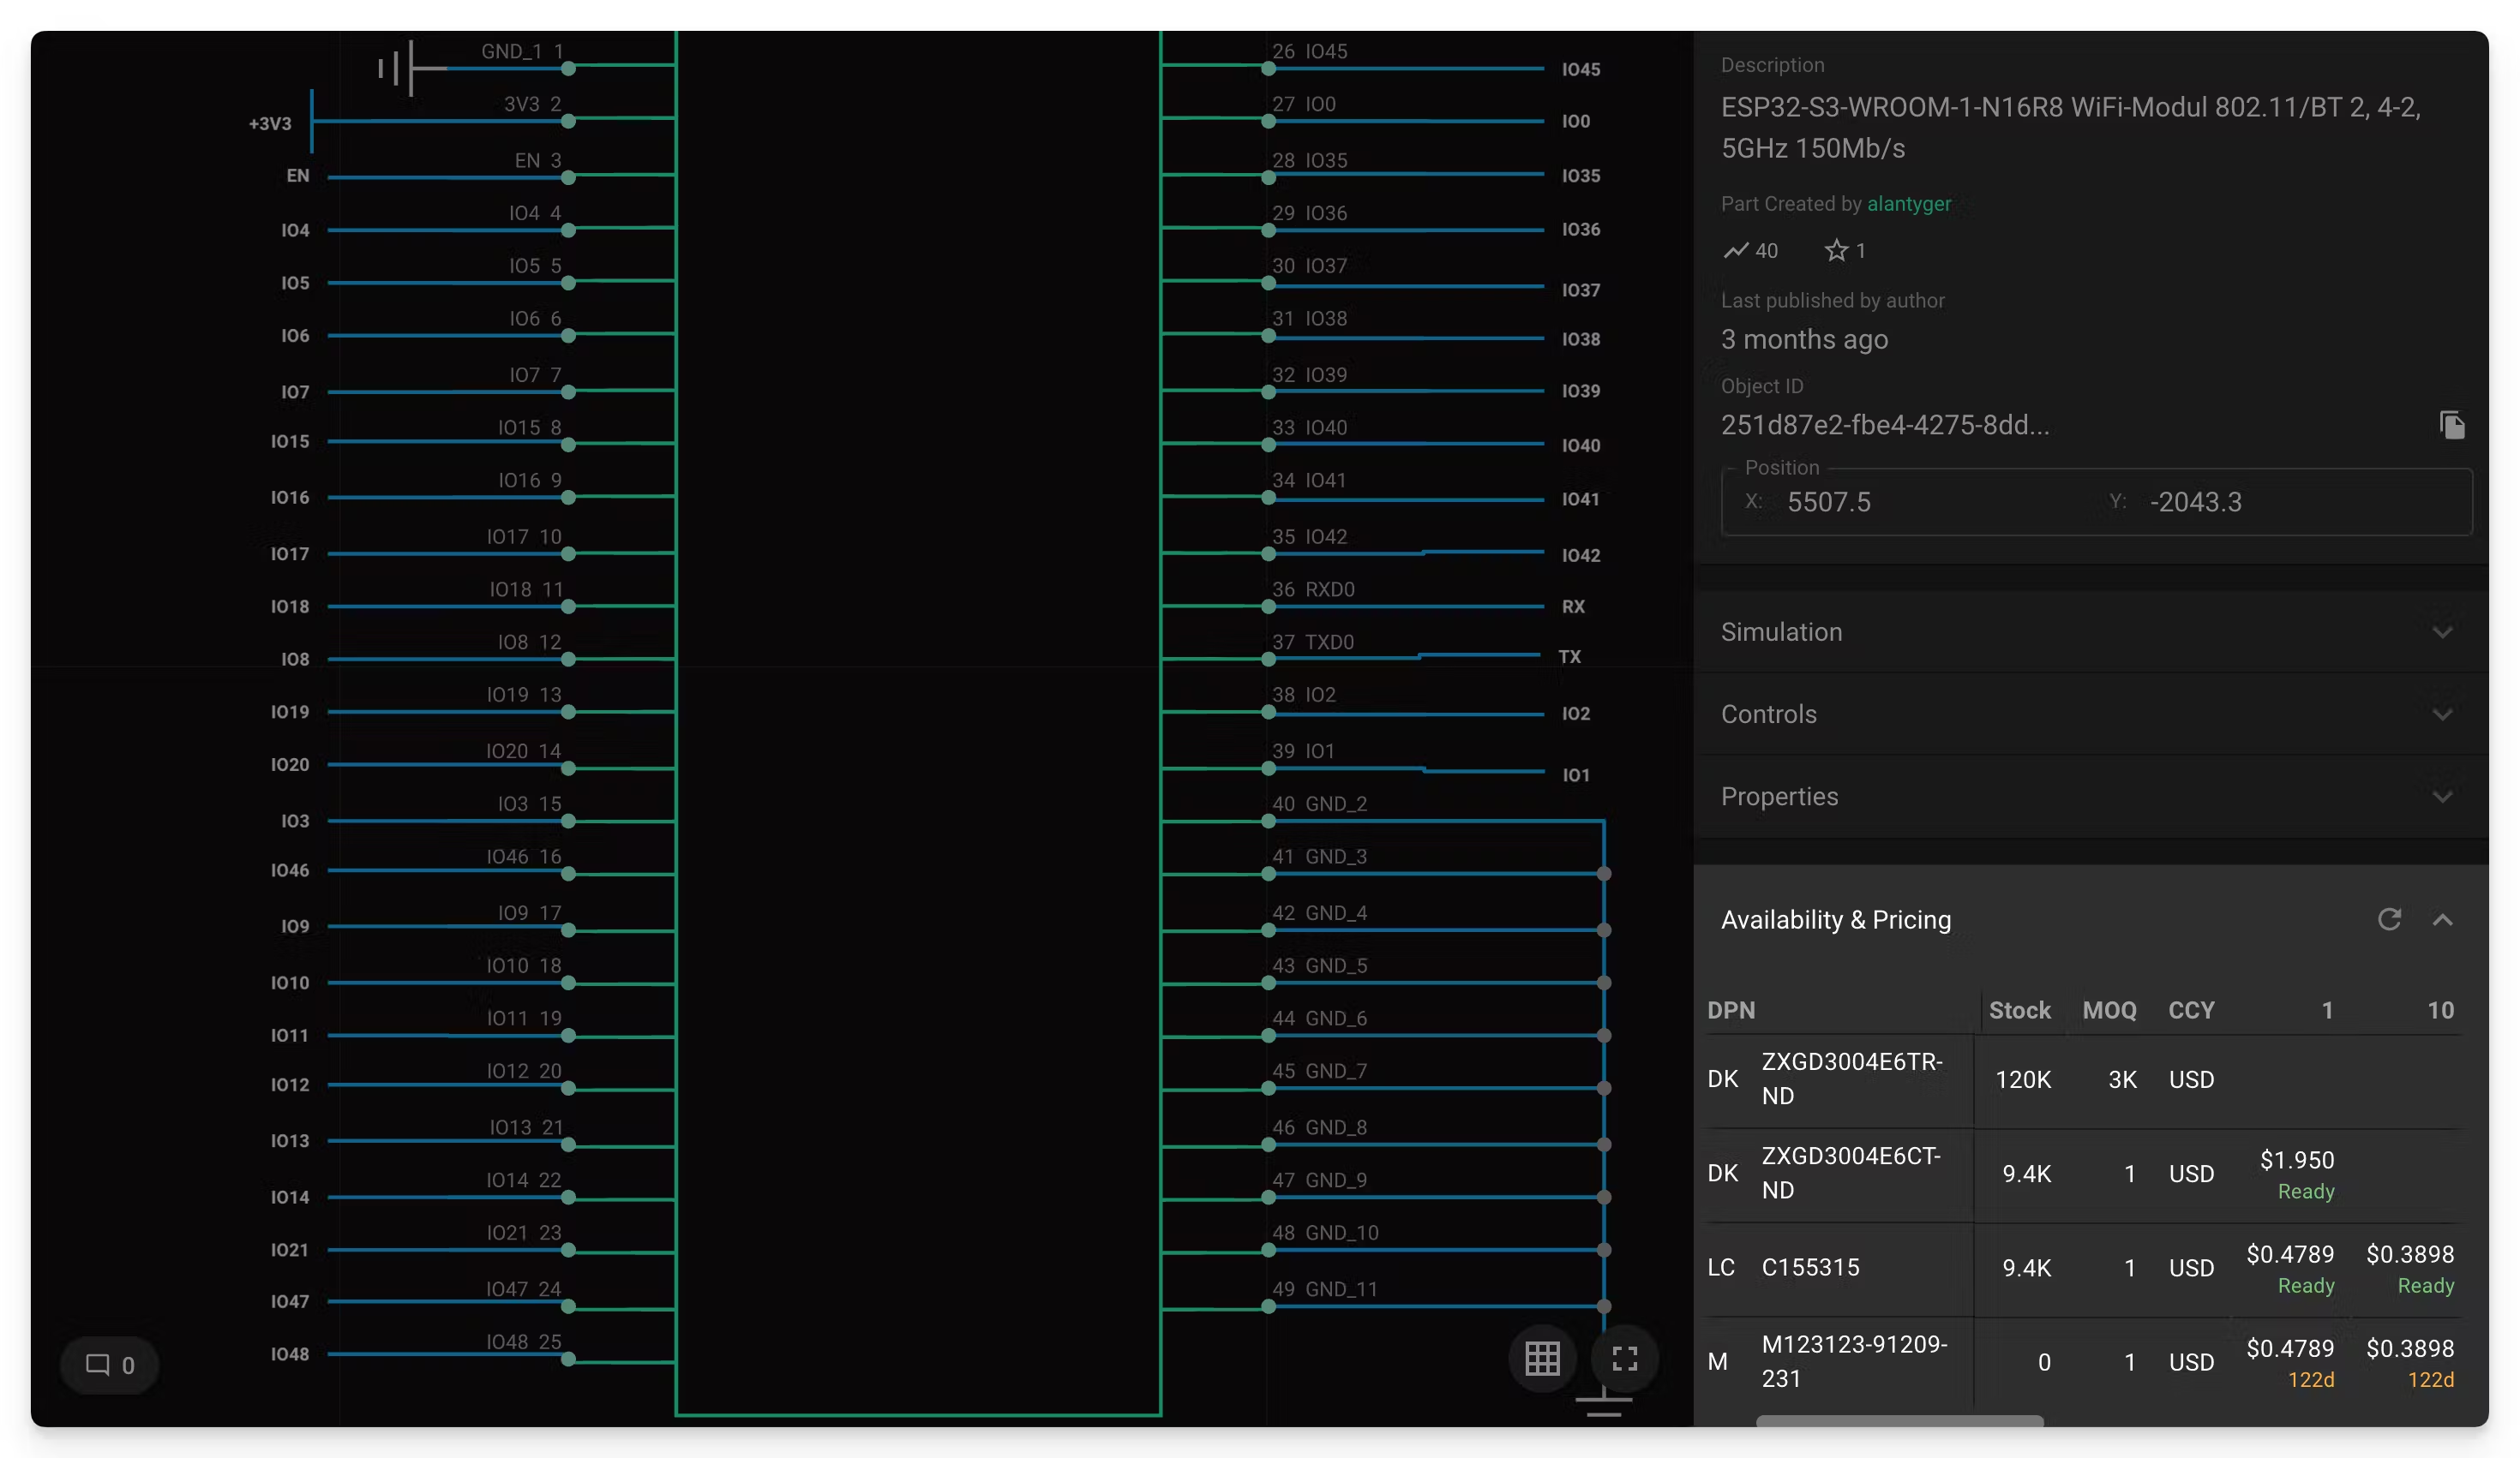This screenshot has height=1458, width=2520.
Task: Click pin 37 TXD0 label
Action: (1313, 642)
